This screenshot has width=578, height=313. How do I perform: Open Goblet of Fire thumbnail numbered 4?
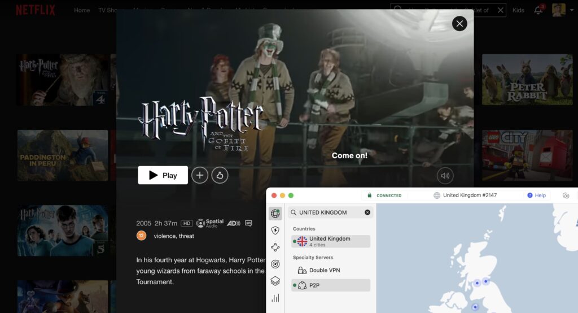coord(63,80)
